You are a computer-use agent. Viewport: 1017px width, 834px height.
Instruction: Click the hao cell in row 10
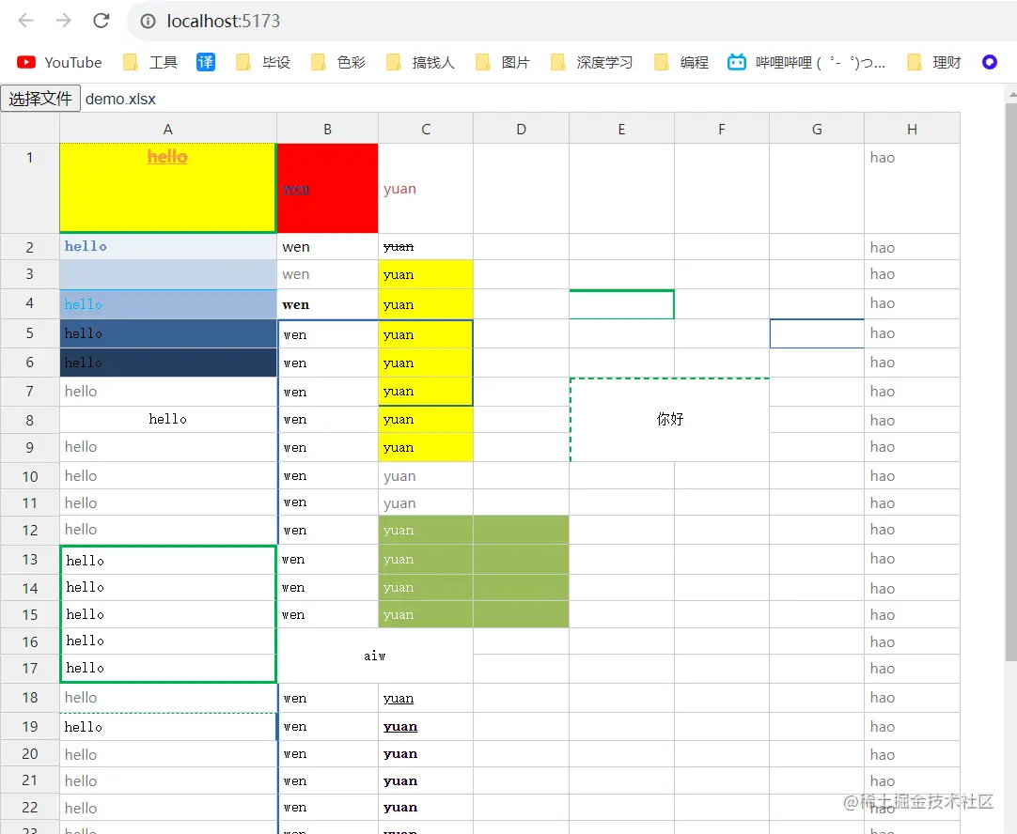click(x=912, y=475)
